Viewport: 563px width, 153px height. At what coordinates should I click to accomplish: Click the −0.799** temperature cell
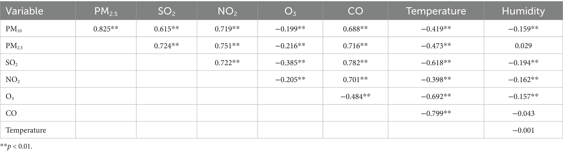tap(436, 113)
